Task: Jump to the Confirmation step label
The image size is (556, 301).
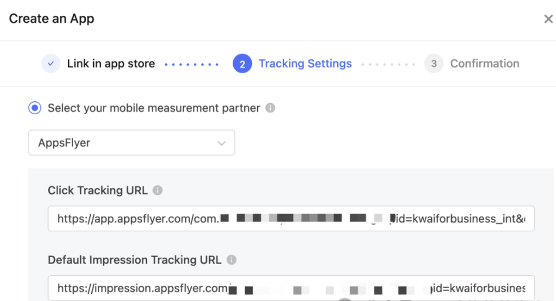Action: coord(485,63)
